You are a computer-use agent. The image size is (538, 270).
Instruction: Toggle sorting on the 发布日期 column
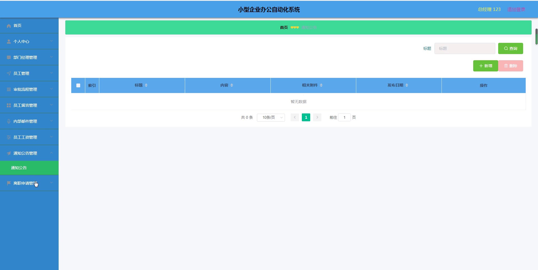[x=407, y=85]
